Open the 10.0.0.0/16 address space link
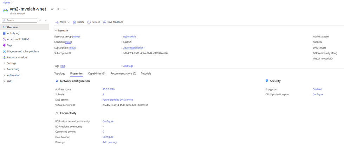 109,89
